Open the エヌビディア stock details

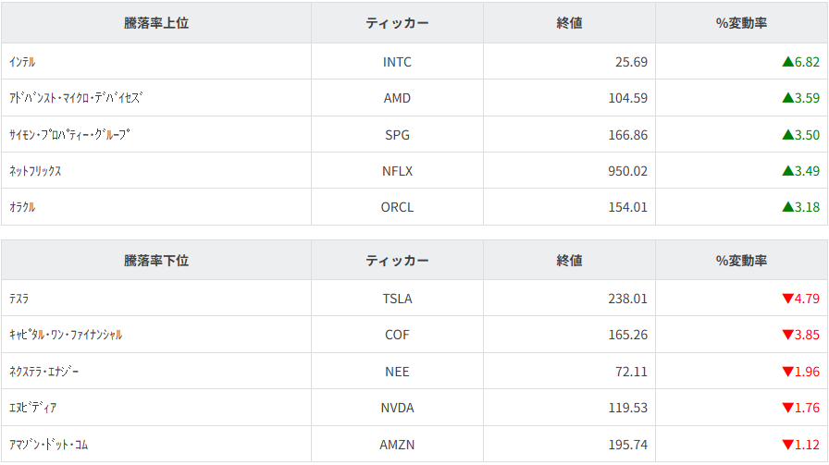click(x=33, y=408)
